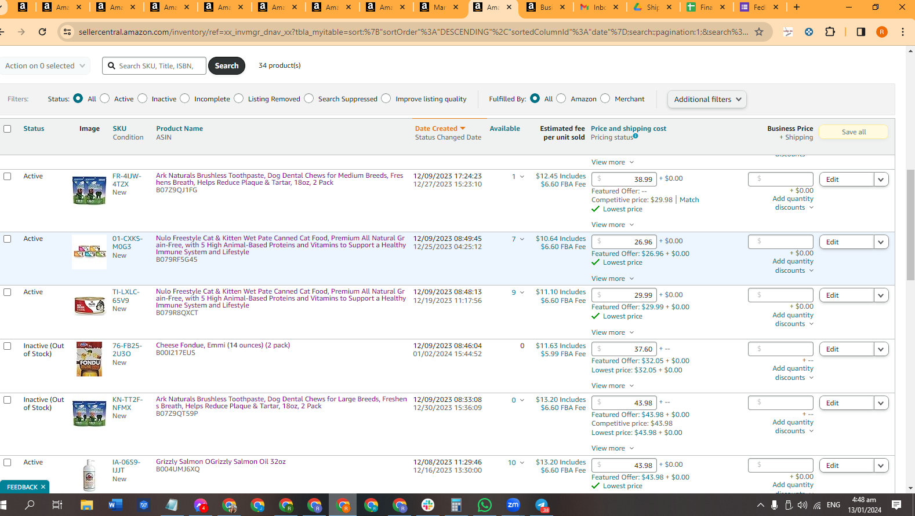Show hidden system tray icons
This screenshot has width=915, height=516.
click(x=761, y=505)
